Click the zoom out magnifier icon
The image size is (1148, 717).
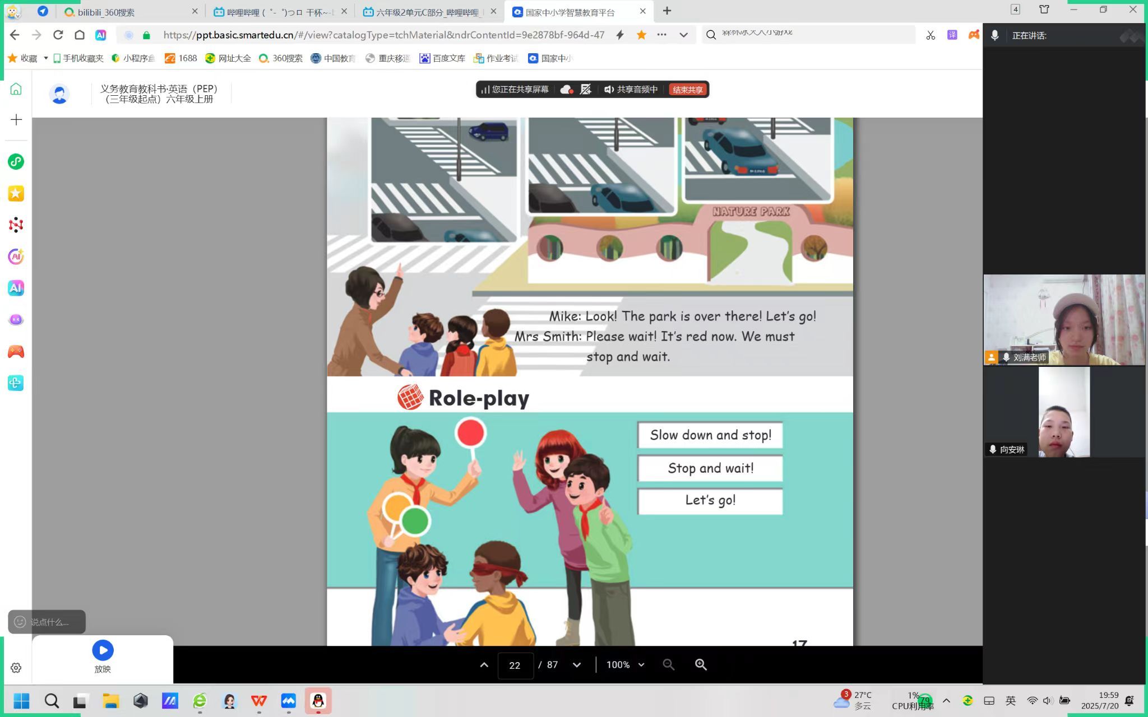(x=668, y=664)
